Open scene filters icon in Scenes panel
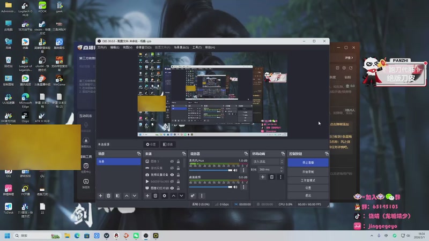 pos(117,195)
